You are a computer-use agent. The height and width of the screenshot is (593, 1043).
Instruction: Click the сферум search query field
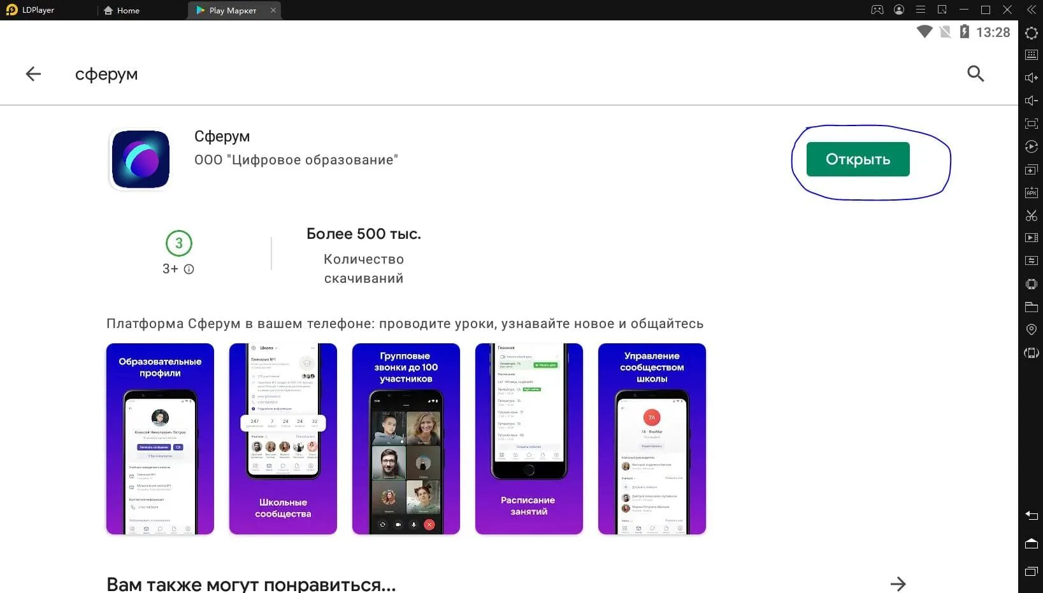coord(106,74)
